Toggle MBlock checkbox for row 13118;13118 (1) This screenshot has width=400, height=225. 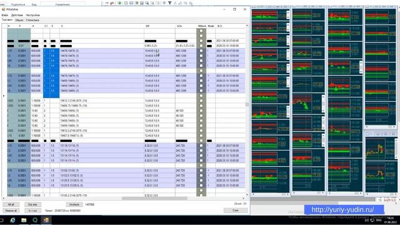tap(201, 146)
